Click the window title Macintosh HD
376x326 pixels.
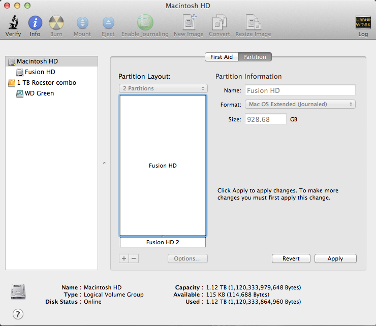(188, 6)
